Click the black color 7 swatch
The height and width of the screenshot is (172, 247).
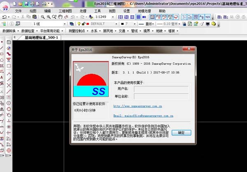coord(122,24)
